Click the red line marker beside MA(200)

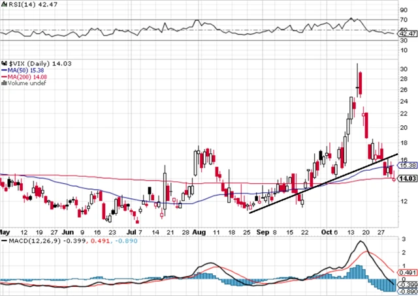pyautogui.click(x=3, y=76)
